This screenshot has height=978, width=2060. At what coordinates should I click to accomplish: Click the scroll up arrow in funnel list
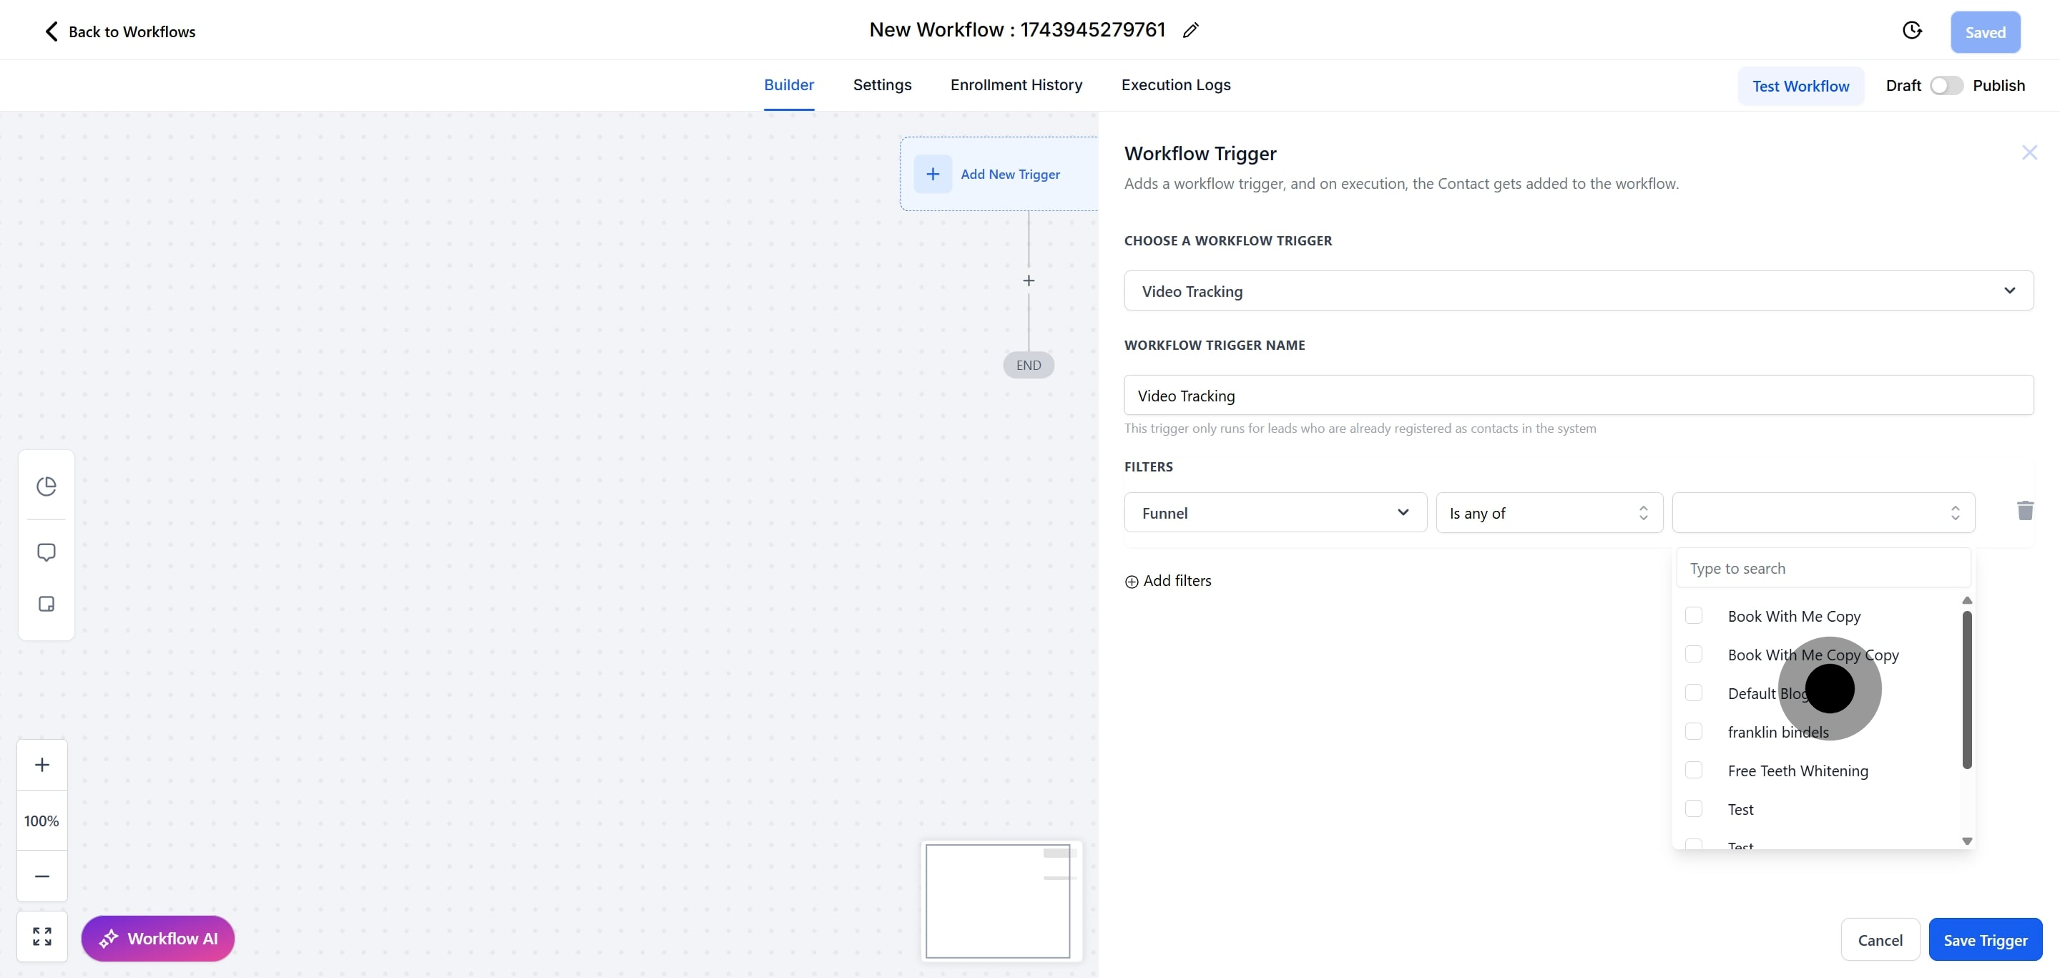pyautogui.click(x=1966, y=600)
